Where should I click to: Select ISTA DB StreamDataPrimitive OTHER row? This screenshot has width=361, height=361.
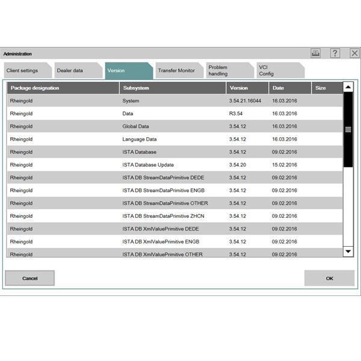174,203
